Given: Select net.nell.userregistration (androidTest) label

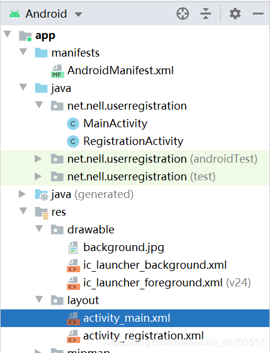Looking at the screenshot, I should pos(162,159).
